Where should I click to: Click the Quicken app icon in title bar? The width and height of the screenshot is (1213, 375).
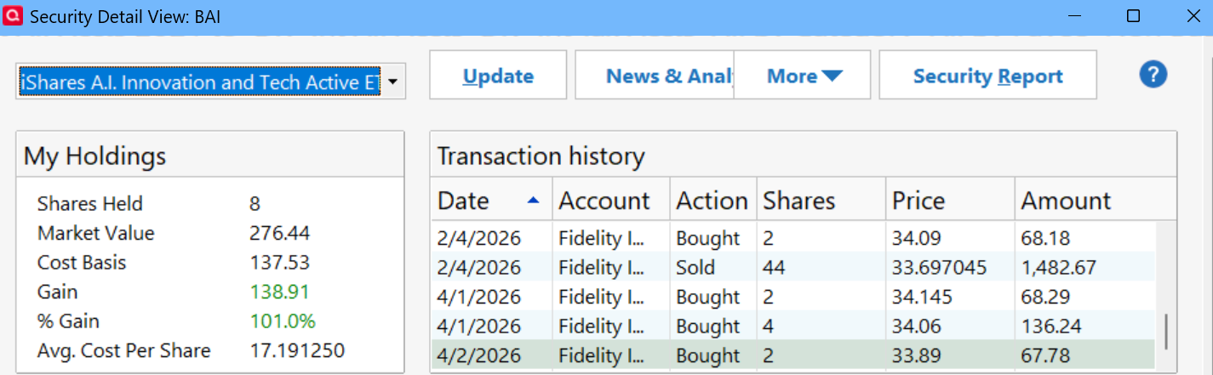tap(14, 16)
